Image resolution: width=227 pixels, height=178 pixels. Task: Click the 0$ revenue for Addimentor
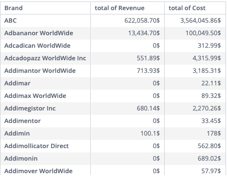click(156, 121)
